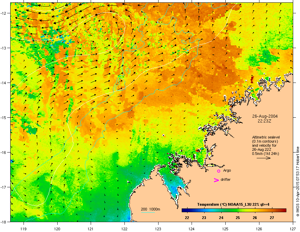Image resolution: width=300 pixels, height=232 pixels.
Task: Click longitude axis label '125'
Action: (x=225, y=229)
